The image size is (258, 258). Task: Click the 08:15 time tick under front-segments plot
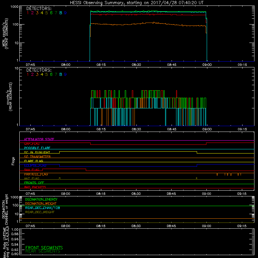point(101,65)
